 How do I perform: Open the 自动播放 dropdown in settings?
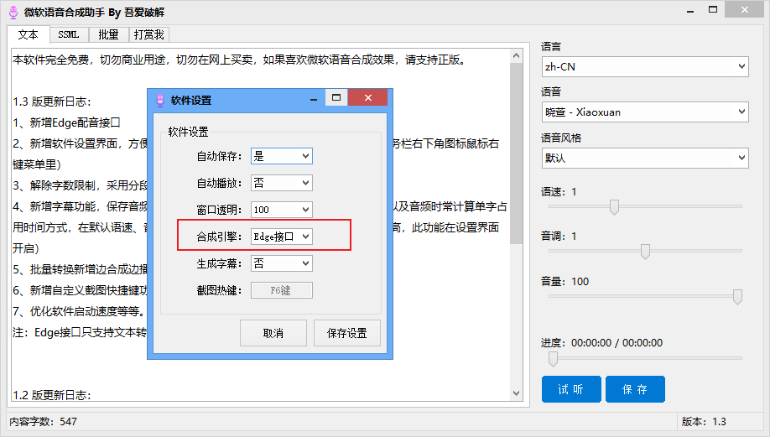point(281,183)
